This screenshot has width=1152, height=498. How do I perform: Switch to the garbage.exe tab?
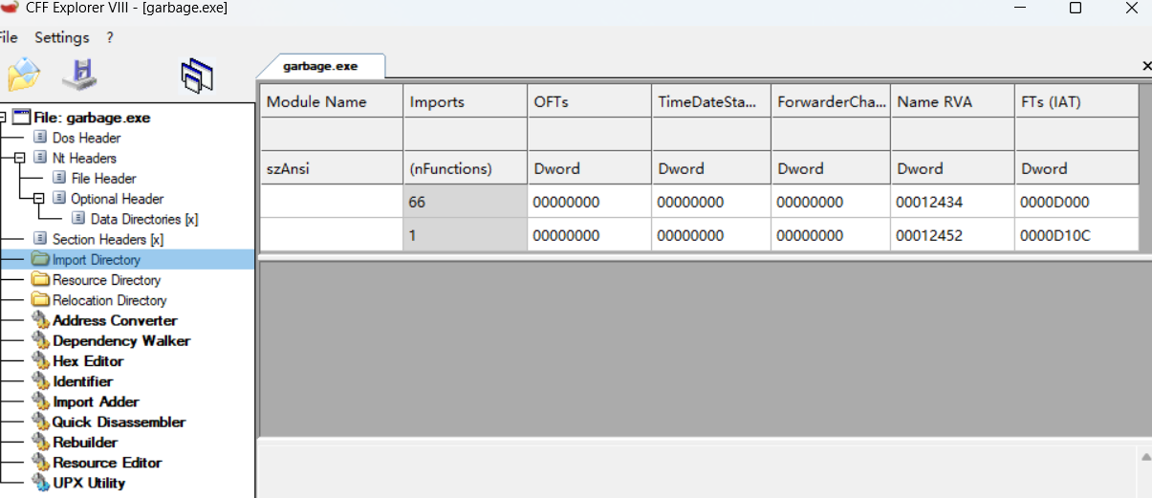320,66
